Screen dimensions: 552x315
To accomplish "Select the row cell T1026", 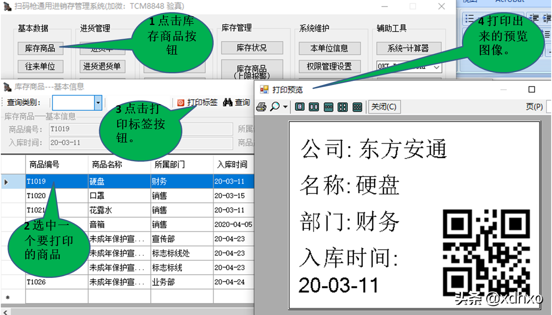I will click(x=57, y=282).
